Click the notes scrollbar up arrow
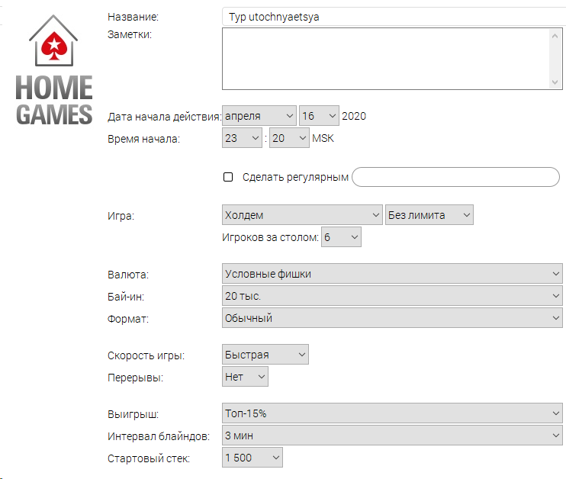Image resolution: width=566 pixels, height=479 pixels. [x=555, y=36]
